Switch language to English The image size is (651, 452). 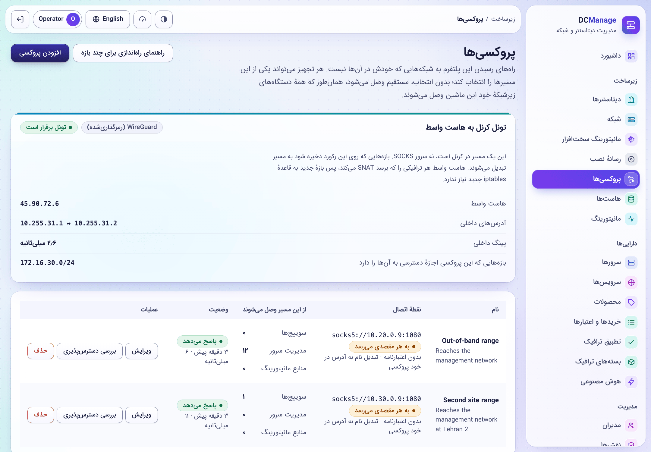pyautogui.click(x=108, y=19)
